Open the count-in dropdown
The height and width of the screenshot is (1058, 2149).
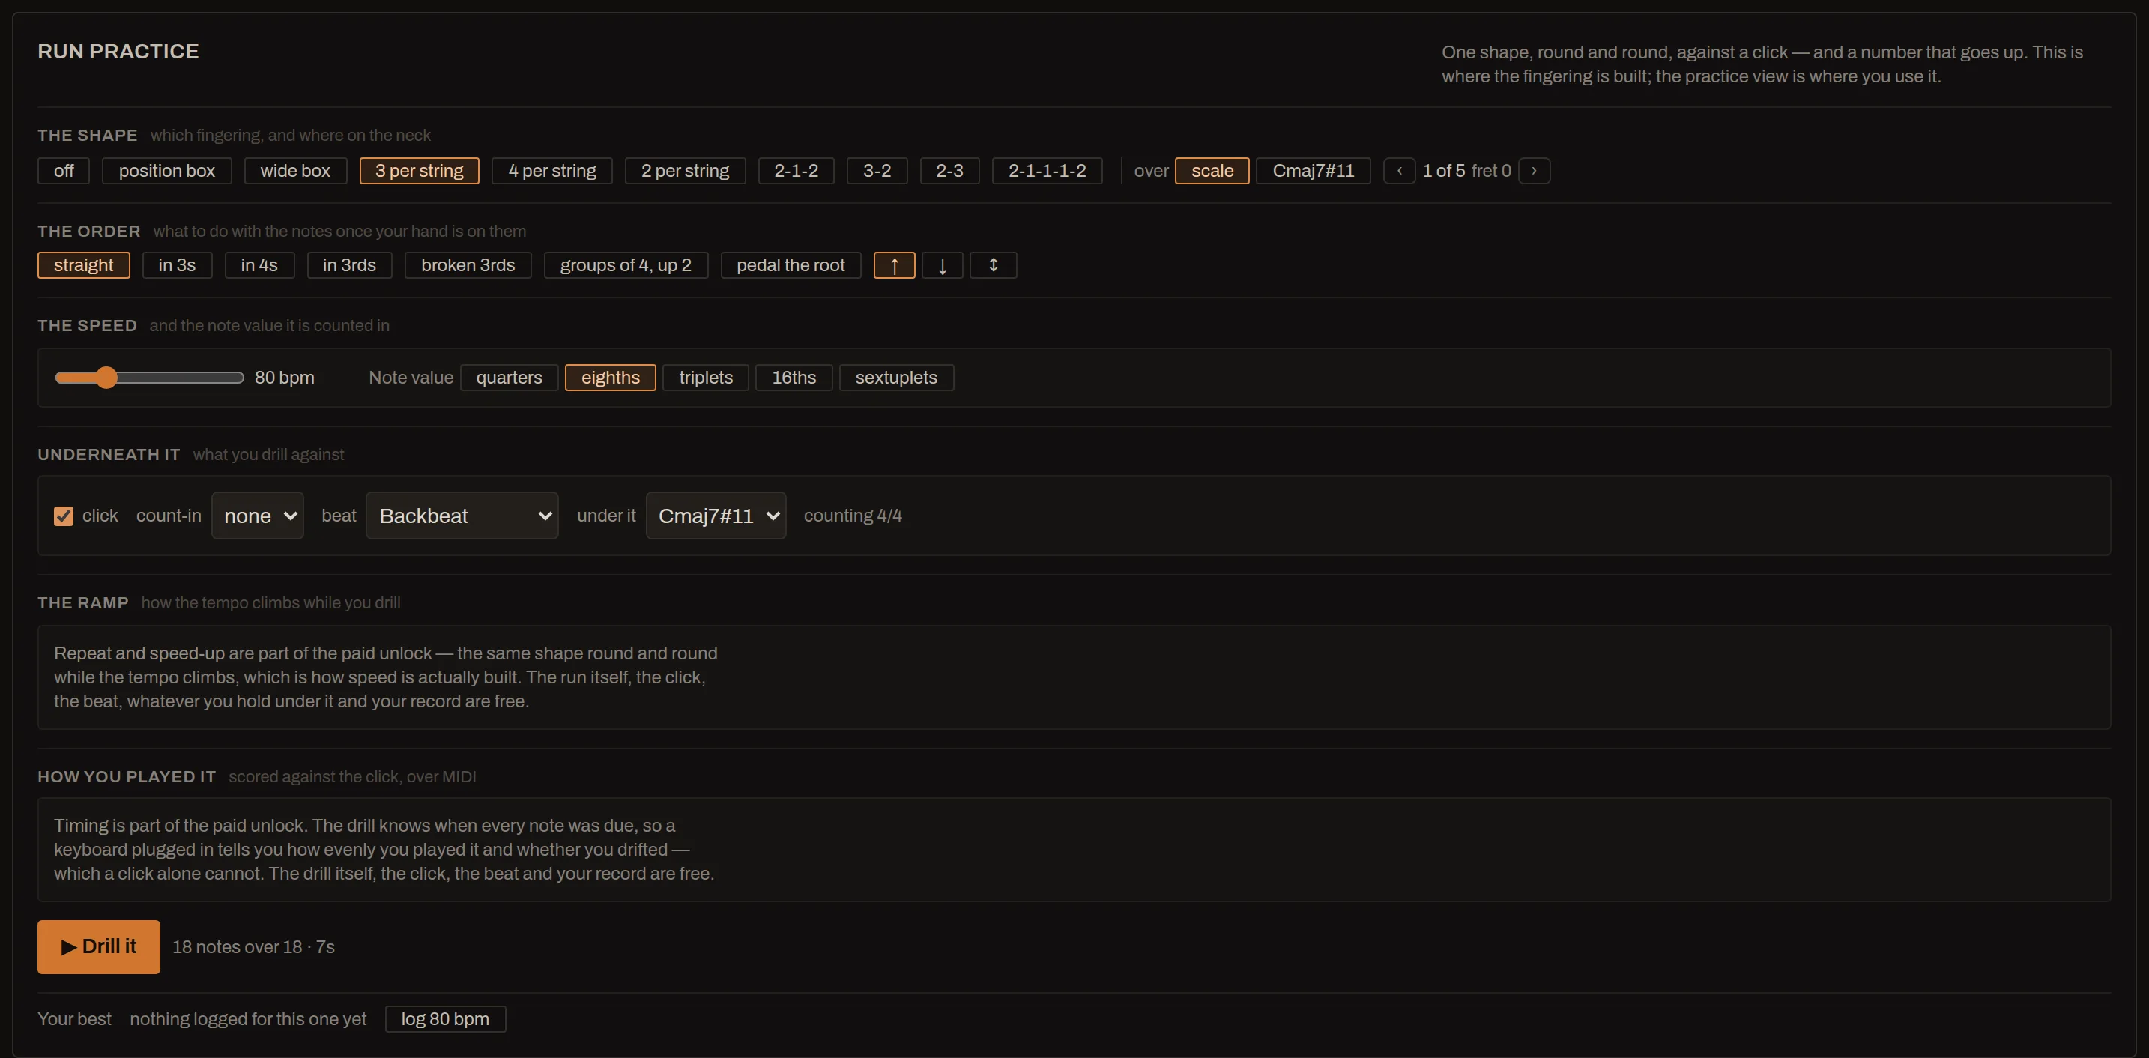pos(258,516)
